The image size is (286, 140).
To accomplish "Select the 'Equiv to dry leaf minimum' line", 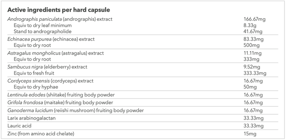I will point(43,25).
